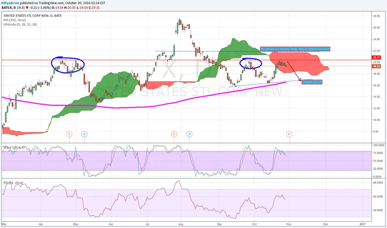387x228 pixels.
Task: Click the 10.00 price axis label
Action: 376,120
